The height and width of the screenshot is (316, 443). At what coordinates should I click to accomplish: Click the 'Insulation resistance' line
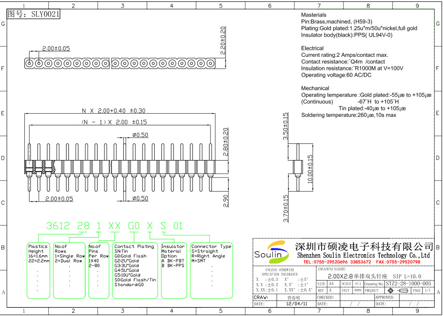(x=352, y=68)
